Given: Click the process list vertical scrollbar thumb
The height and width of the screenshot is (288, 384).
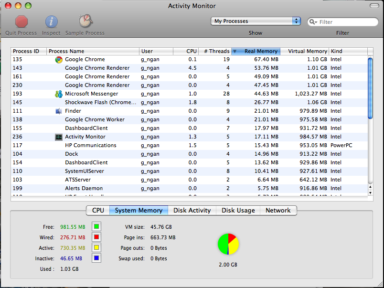Looking at the screenshot, I should pos(370,88).
